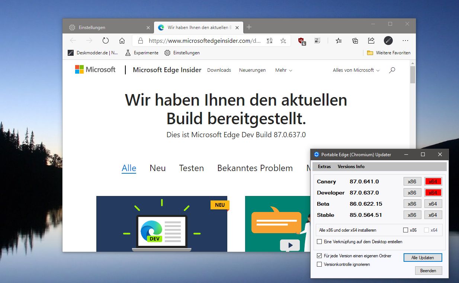The width and height of the screenshot is (459, 283).
Task: Open the Favorites list icon
Action: coord(338,41)
